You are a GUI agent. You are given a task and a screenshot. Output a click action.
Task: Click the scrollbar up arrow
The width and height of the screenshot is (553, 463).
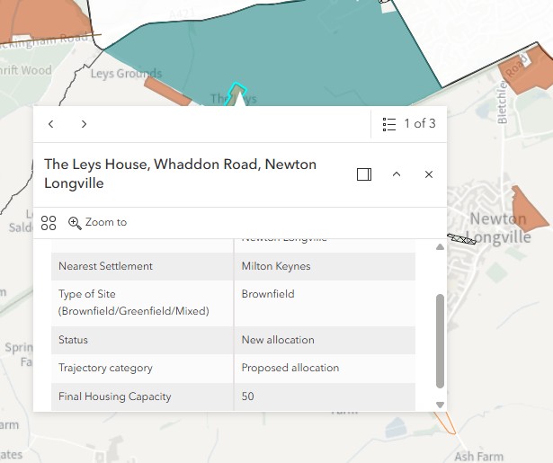pos(440,247)
